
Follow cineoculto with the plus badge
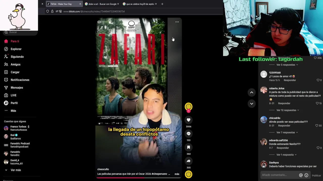[189, 111]
